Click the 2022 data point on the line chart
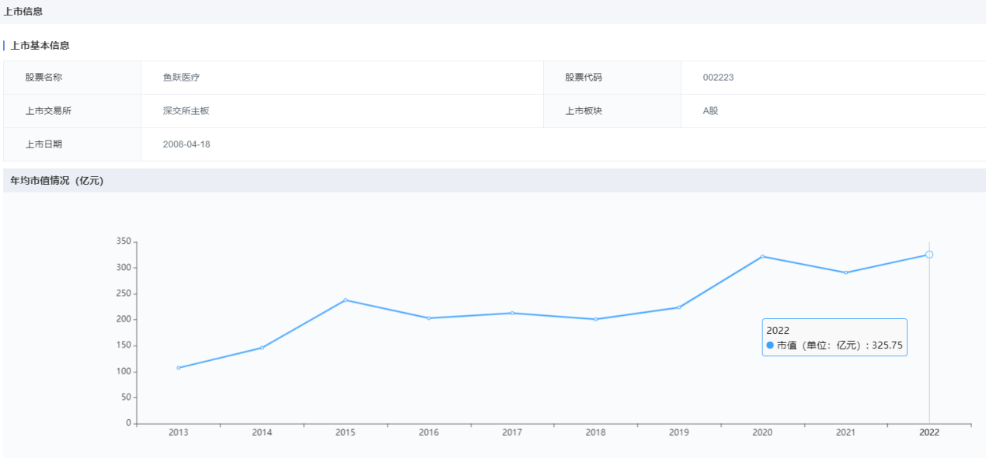Image resolution: width=986 pixels, height=458 pixels. 929,255
